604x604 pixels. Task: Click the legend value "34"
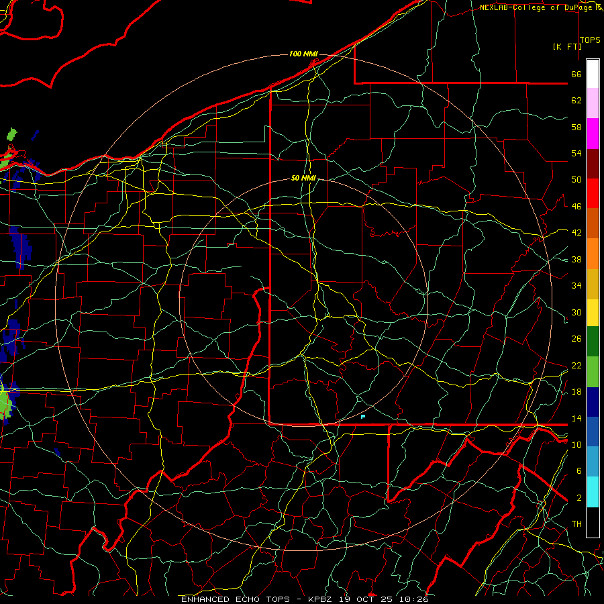[576, 286]
